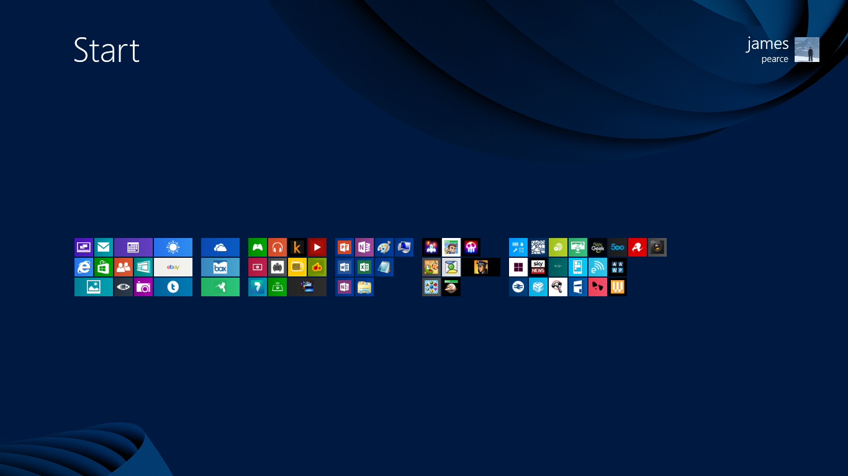Launch the neon skull game tile

click(x=471, y=247)
